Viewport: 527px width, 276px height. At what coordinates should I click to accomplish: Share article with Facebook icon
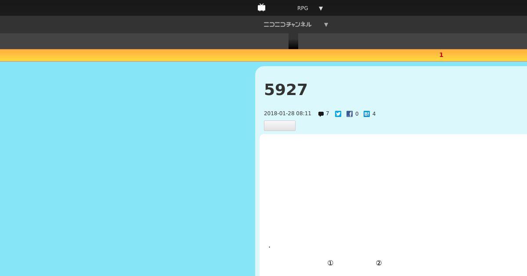[x=350, y=114]
